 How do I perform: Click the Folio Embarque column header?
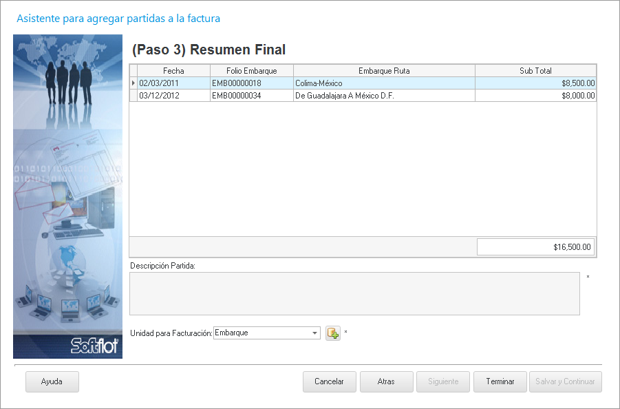(x=251, y=70)
